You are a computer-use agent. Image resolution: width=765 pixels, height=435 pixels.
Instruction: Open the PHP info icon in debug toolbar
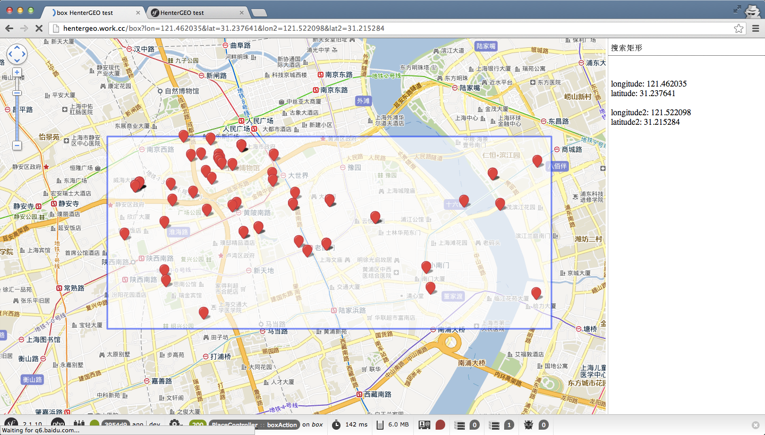pyautogui.click(x=58, y=424)
